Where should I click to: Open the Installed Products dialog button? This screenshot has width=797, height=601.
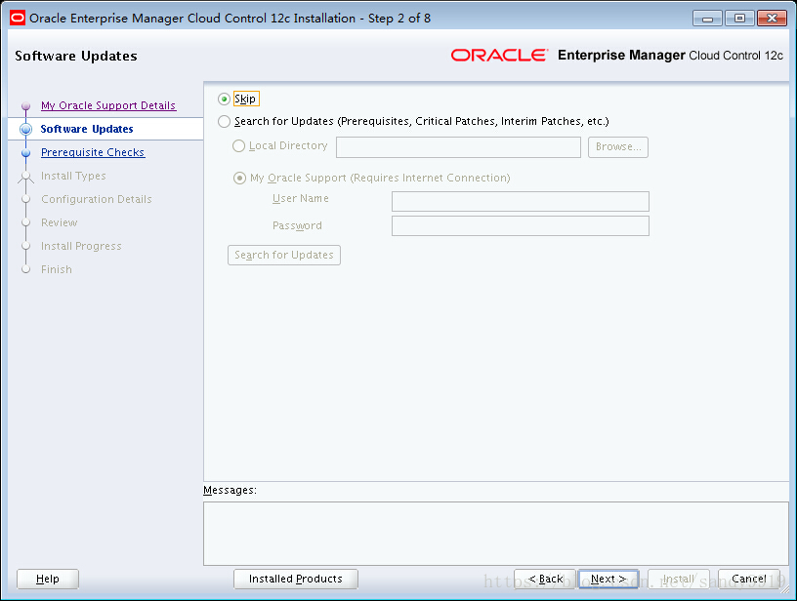pos(296,579)
